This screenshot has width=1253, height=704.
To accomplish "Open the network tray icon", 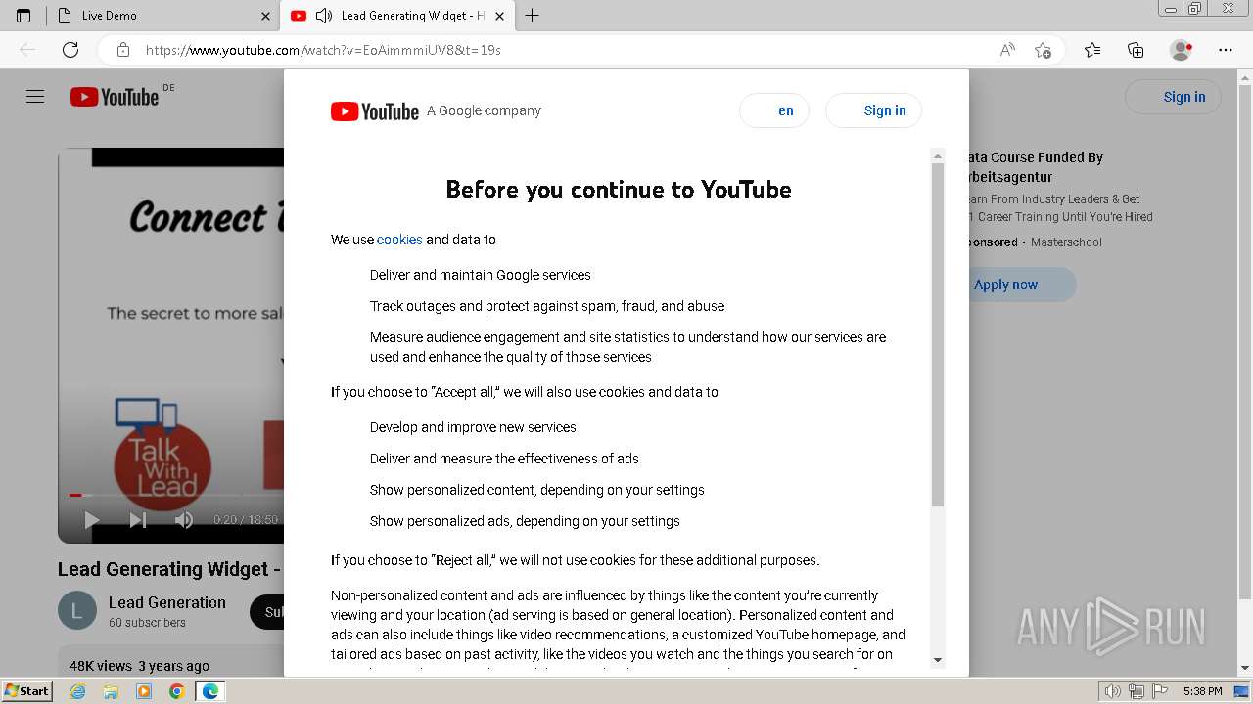I will tap(1136, 691).
